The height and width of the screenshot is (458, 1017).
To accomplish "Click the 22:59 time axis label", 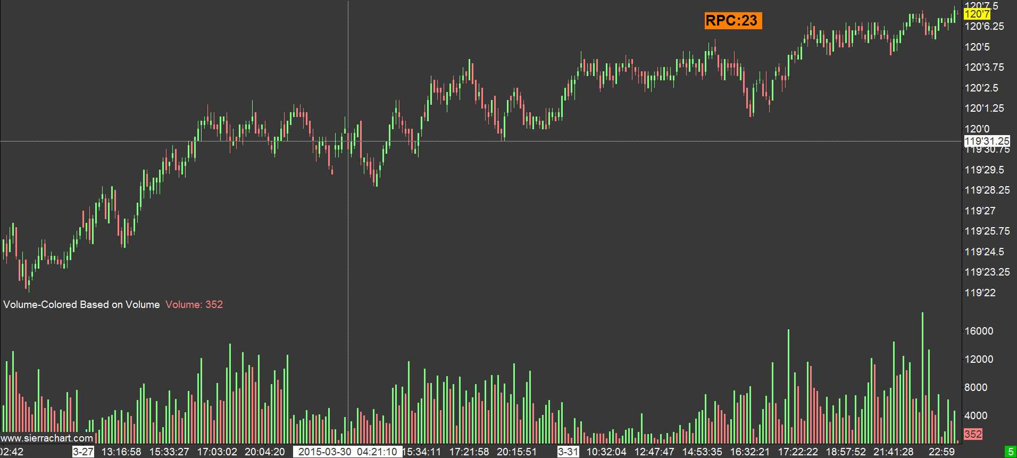I will 941,452.
